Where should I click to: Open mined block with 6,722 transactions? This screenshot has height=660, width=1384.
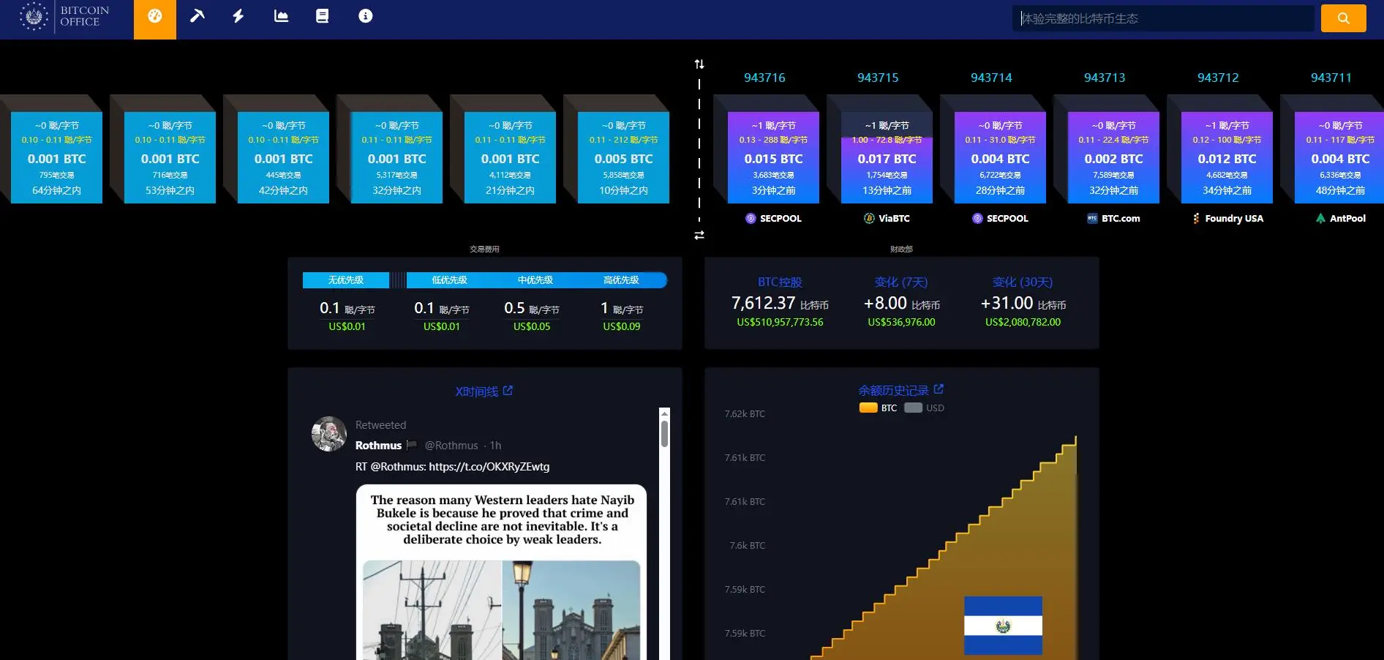pos(1000,157)
